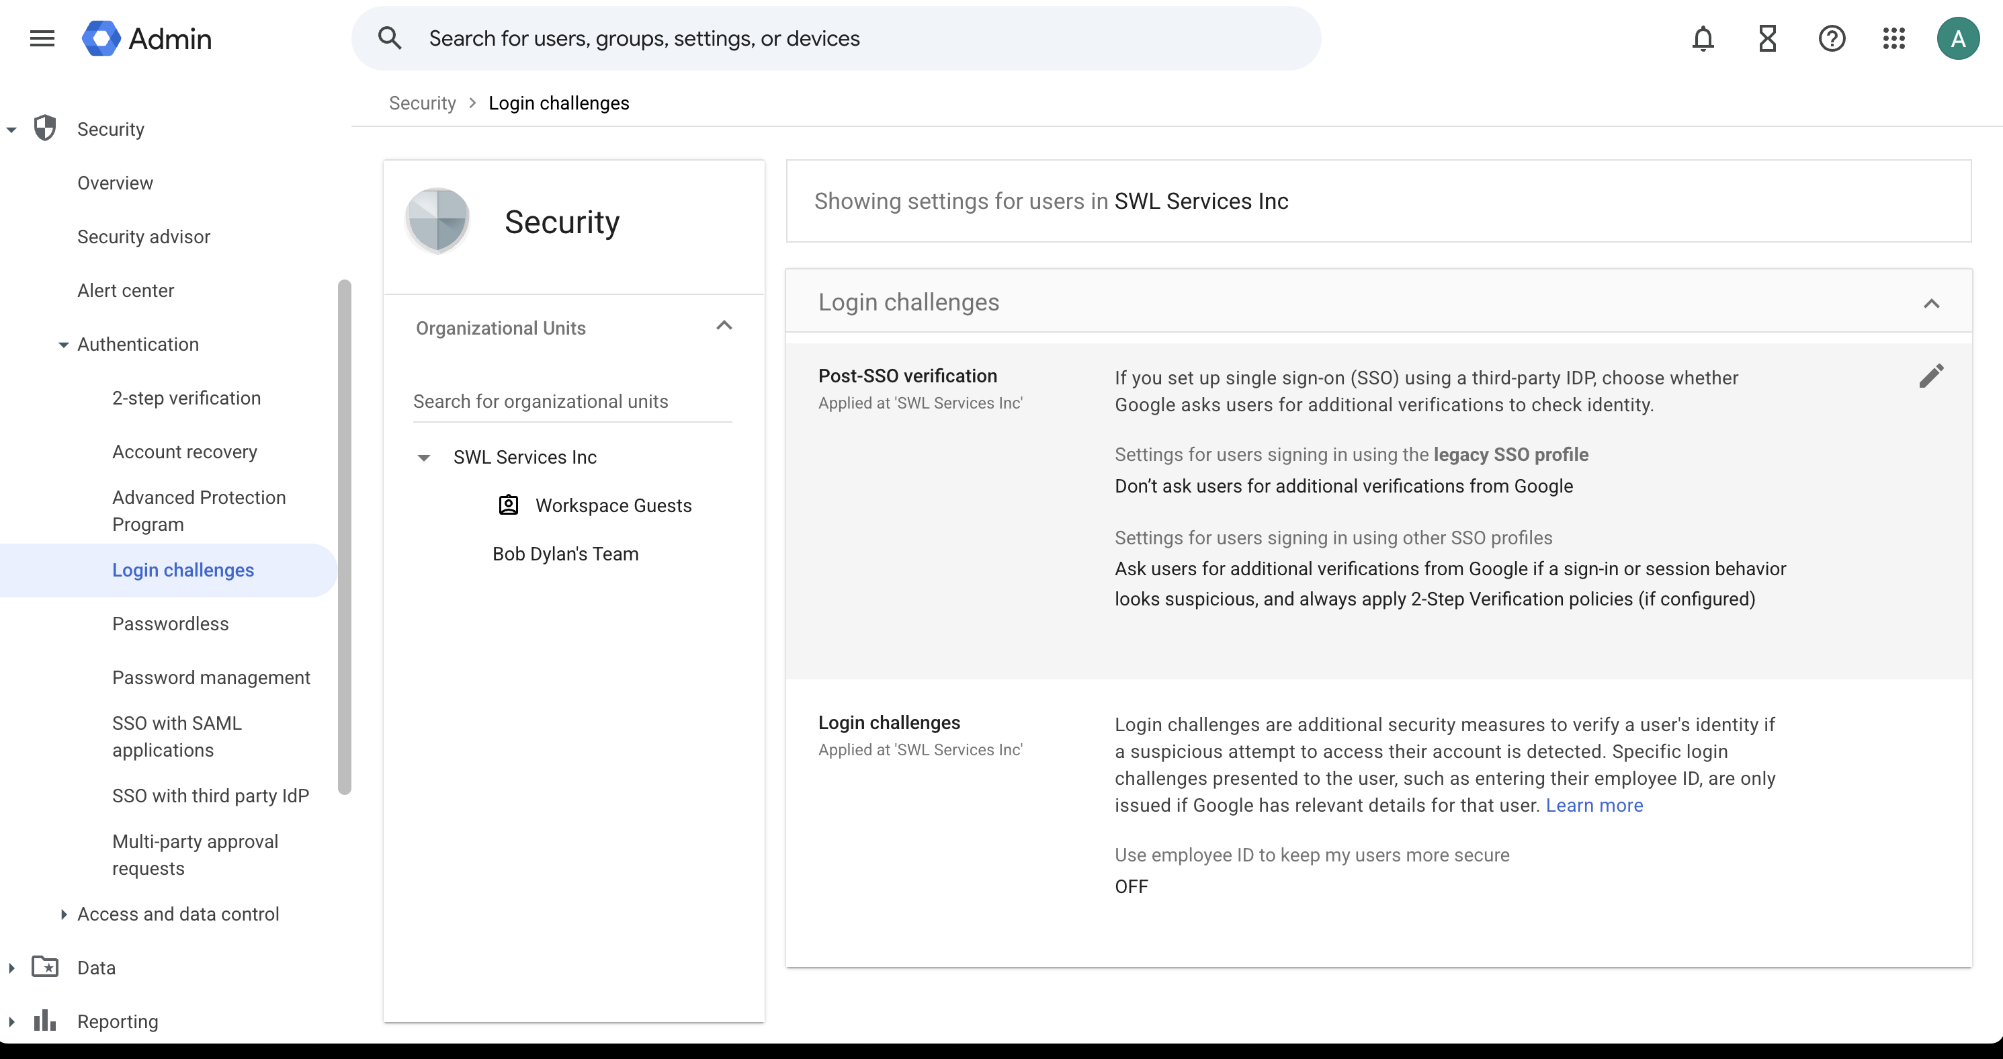
Task: Collapse the Authentication menu group
Action: (x=63, y=345)
